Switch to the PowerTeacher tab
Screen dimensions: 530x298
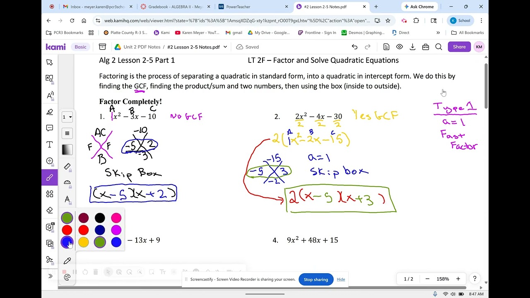point(253,7)
